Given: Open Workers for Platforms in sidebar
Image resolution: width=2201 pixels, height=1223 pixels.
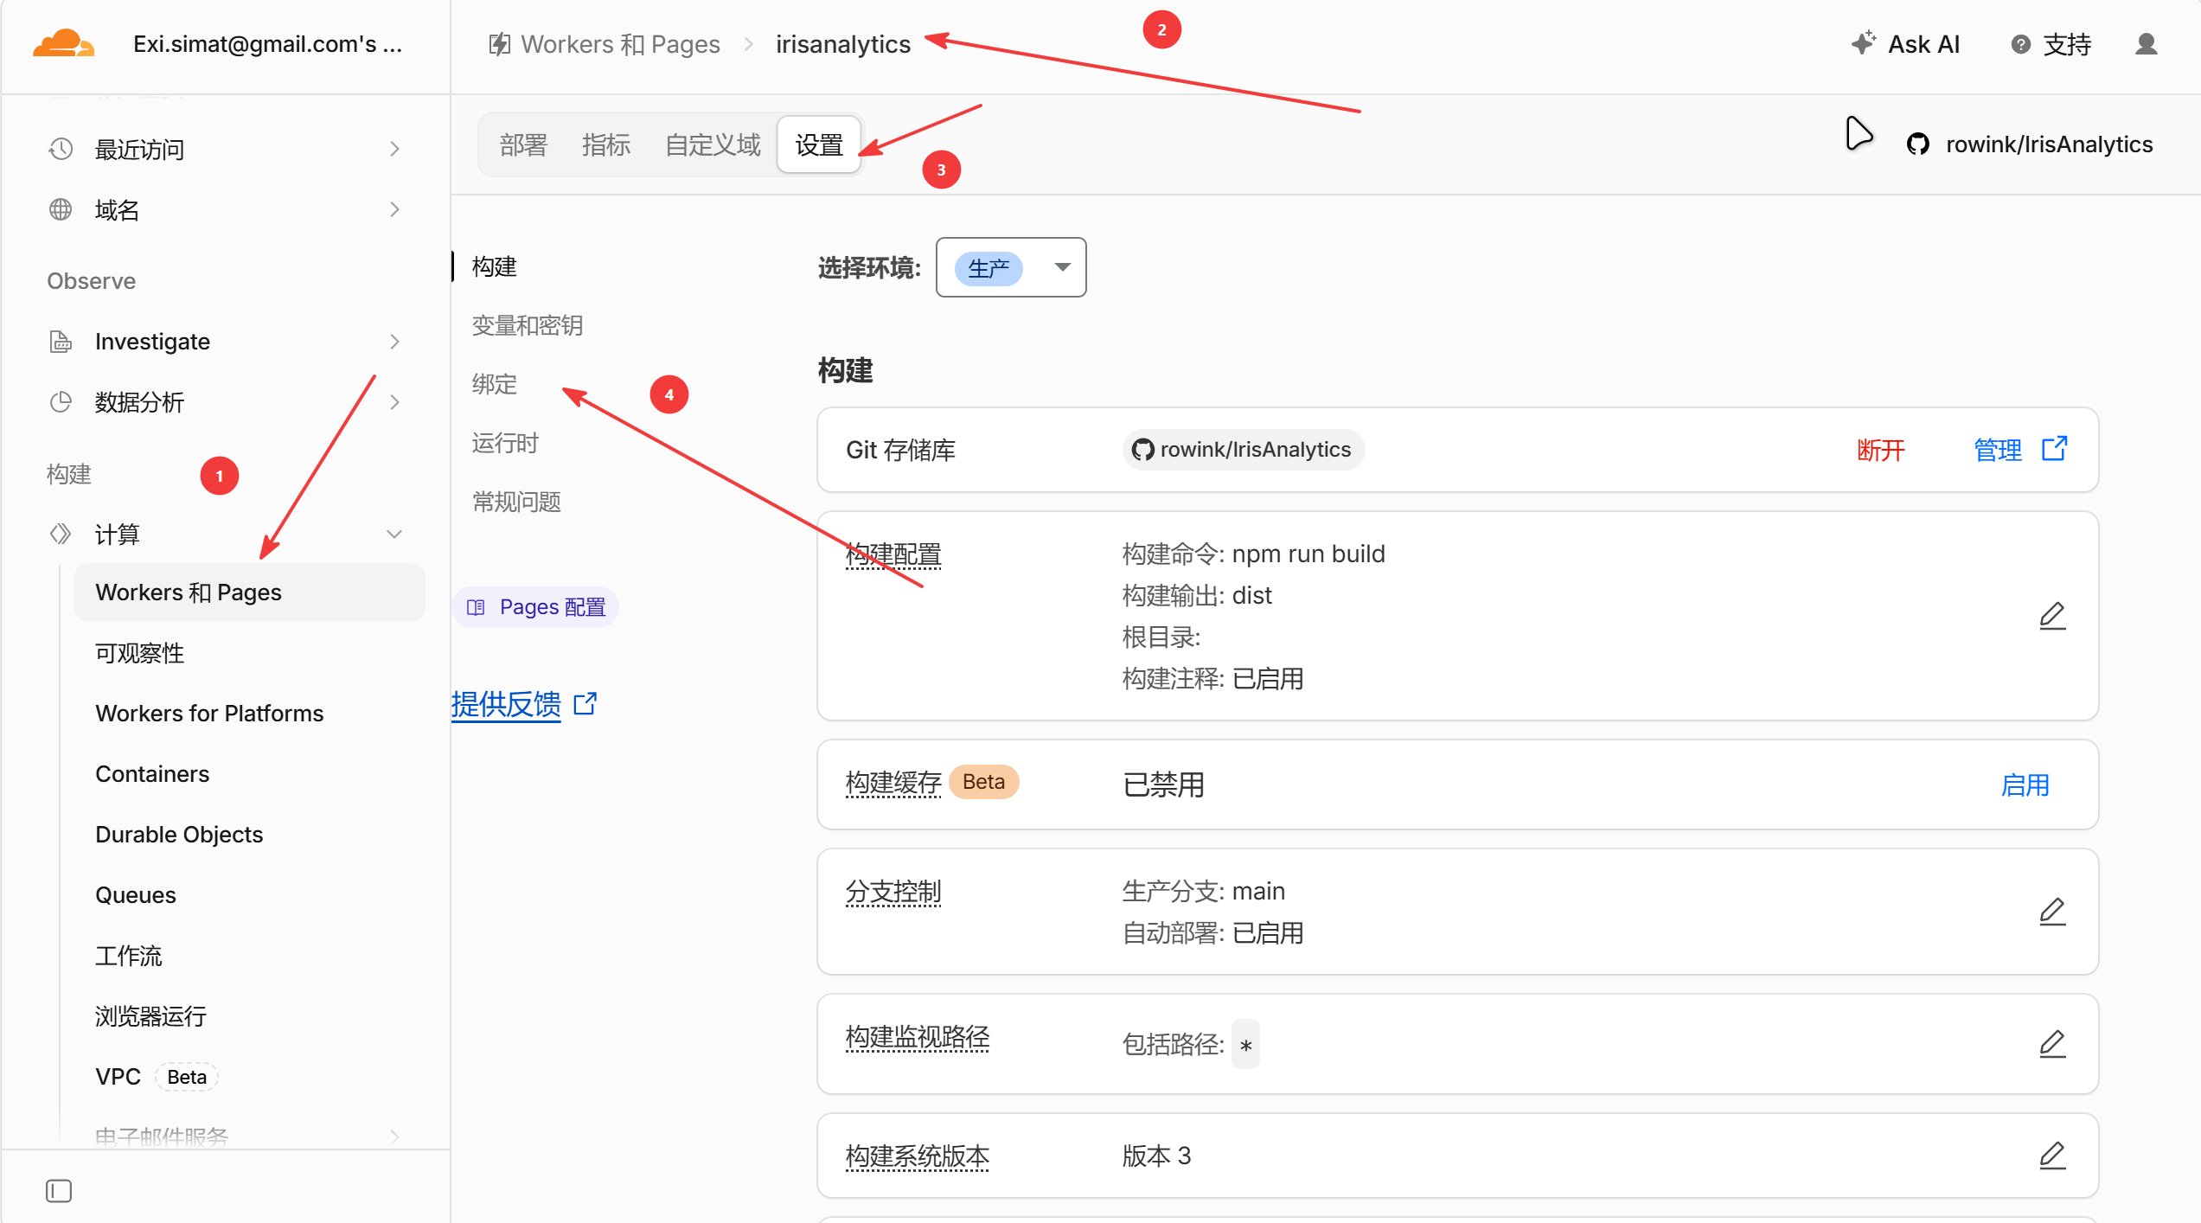Looking at the screenshot, I should coord(209,714).
